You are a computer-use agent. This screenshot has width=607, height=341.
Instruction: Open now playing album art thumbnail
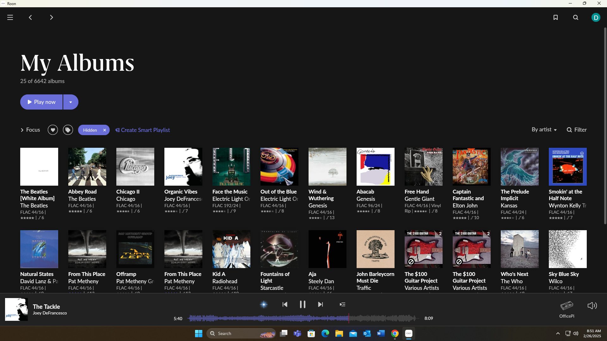coord(16,309)
